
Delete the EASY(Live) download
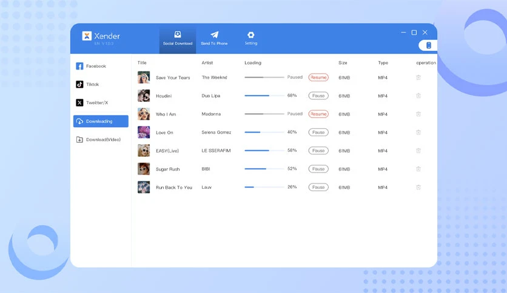click(418, 151)
